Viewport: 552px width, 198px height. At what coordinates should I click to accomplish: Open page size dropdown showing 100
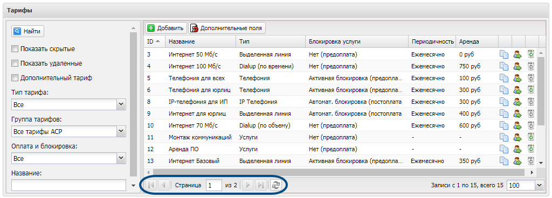539,186
